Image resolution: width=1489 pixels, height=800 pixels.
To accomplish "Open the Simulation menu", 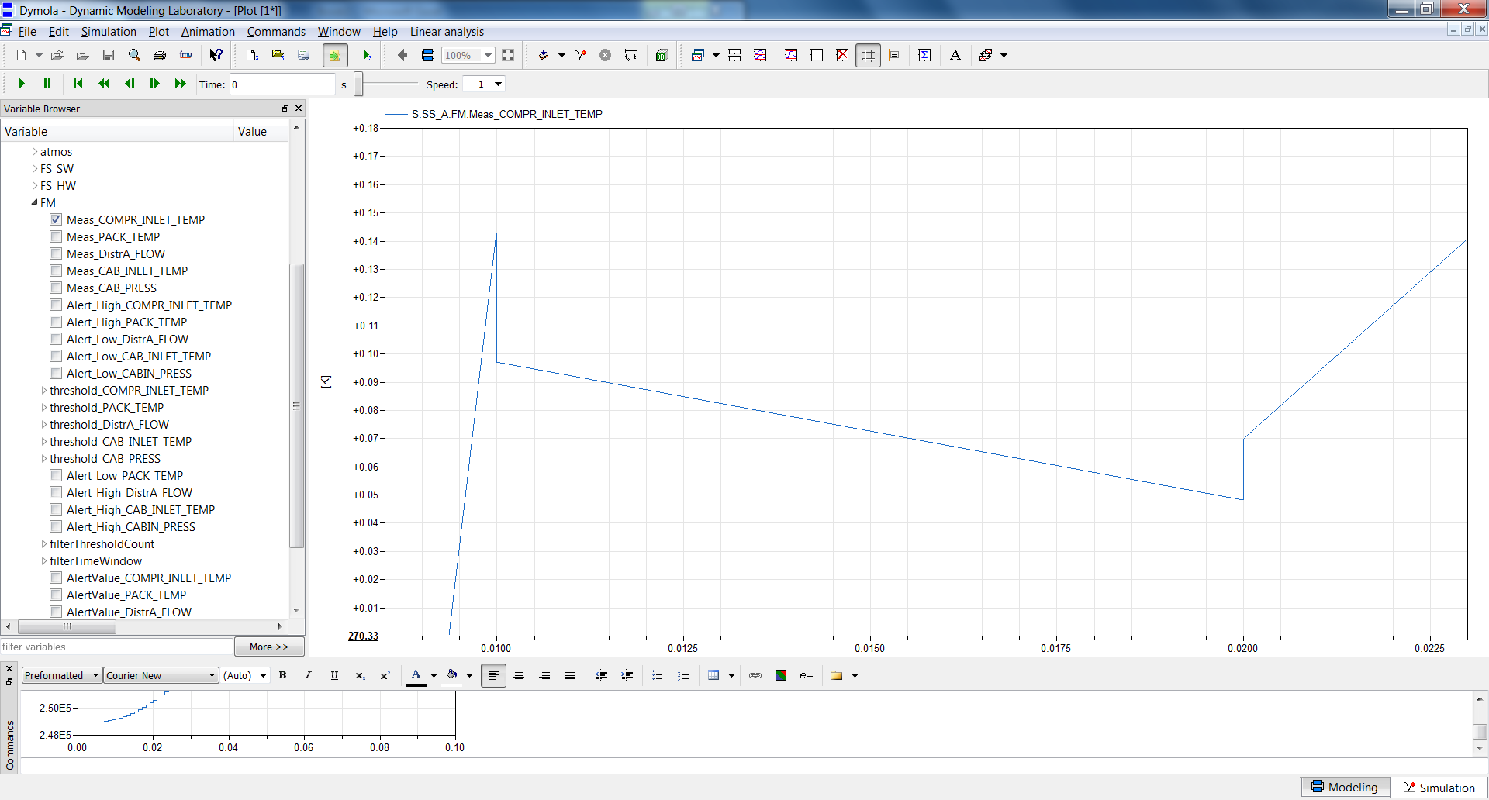I will pos(109,32).
